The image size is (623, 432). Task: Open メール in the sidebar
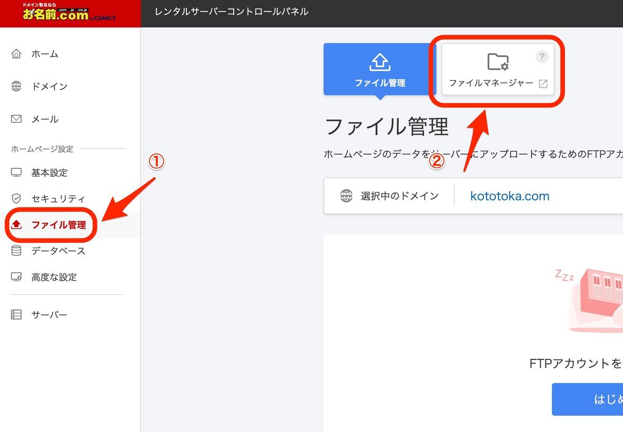(45, 119)
